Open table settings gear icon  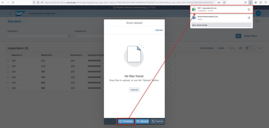(240, 48)
